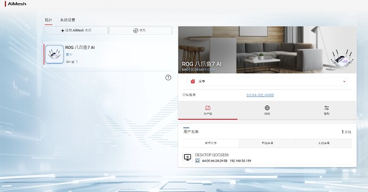Filter client list by wireless connection
This screenshot has height=192, width=368.
[324, 143]
